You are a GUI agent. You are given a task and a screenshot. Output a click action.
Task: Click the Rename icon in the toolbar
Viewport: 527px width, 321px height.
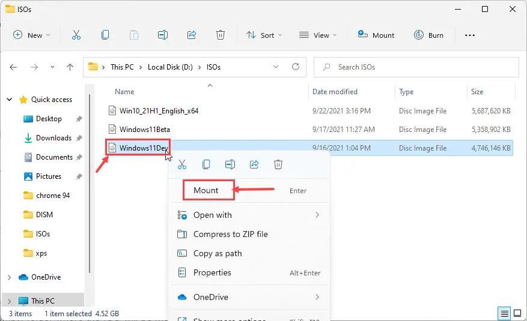coord(163,35)
